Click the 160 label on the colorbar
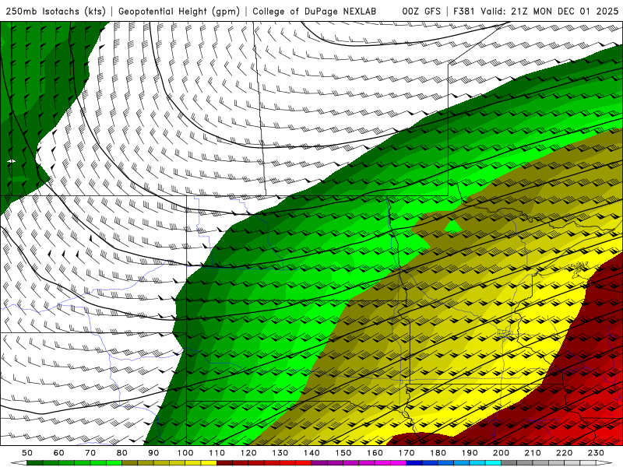Image resolution: width=623 pixels, height=467 pixels. click(375, 453)
